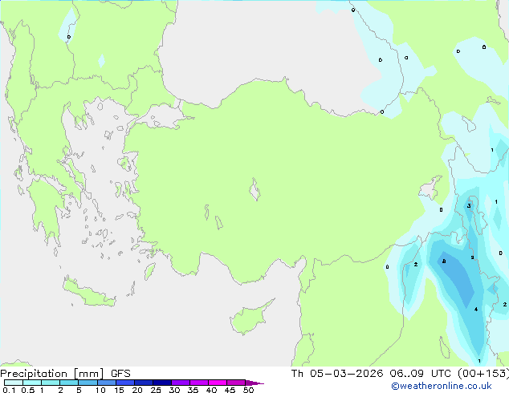Viewport: 509px width, 393px height.
Task: Click the 0.5–1 mm legend swatch
Action: (x=32, y=383)
